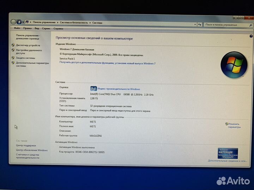Viewport: 254px width, 190px height.
Task: Click 'Изменить параметры' link
Action: point(234,126)
